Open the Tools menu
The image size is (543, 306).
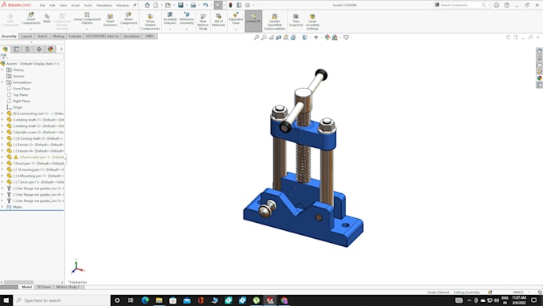88,6
